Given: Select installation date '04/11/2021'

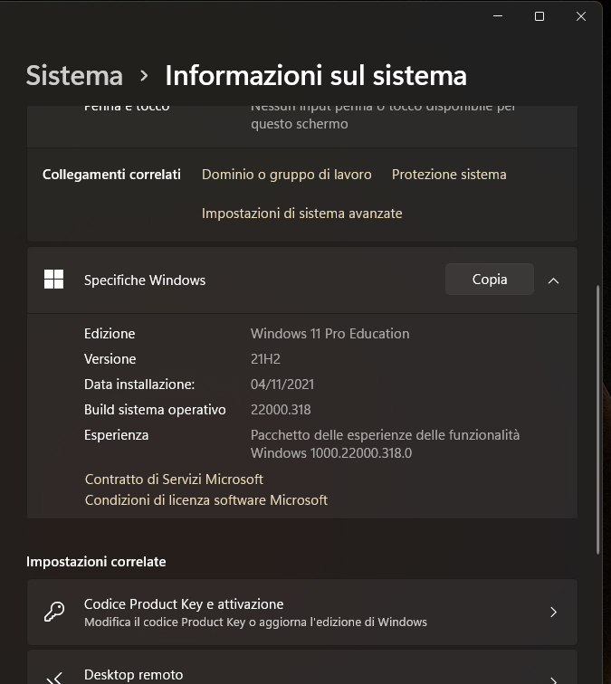Looking at the screenshot, I should point(282,385).
